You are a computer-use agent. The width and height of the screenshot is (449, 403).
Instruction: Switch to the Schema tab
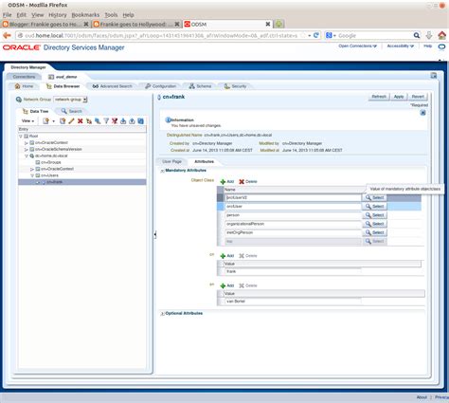tap(200, 86)
